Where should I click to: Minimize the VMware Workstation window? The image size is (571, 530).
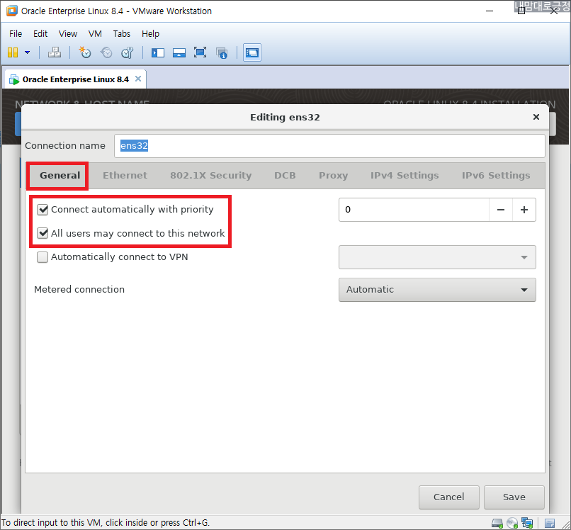[490, 11]
